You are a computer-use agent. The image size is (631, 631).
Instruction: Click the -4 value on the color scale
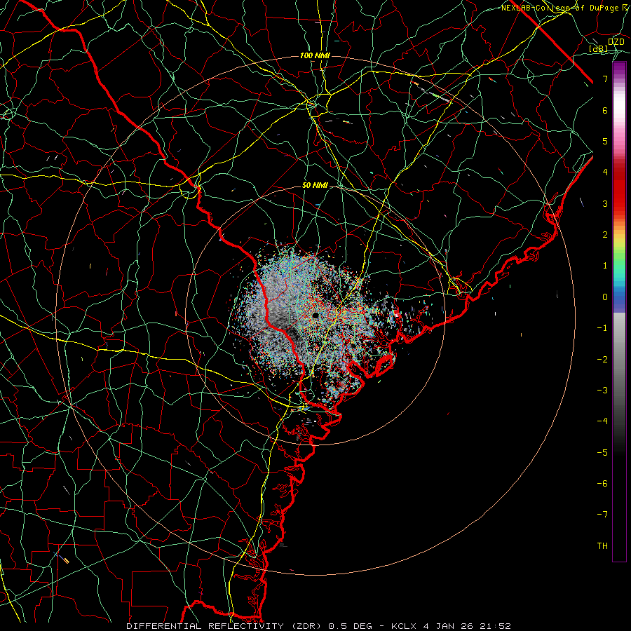click(602, 421)
